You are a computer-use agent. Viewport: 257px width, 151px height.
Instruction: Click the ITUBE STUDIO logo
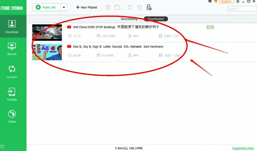[12, 8]
